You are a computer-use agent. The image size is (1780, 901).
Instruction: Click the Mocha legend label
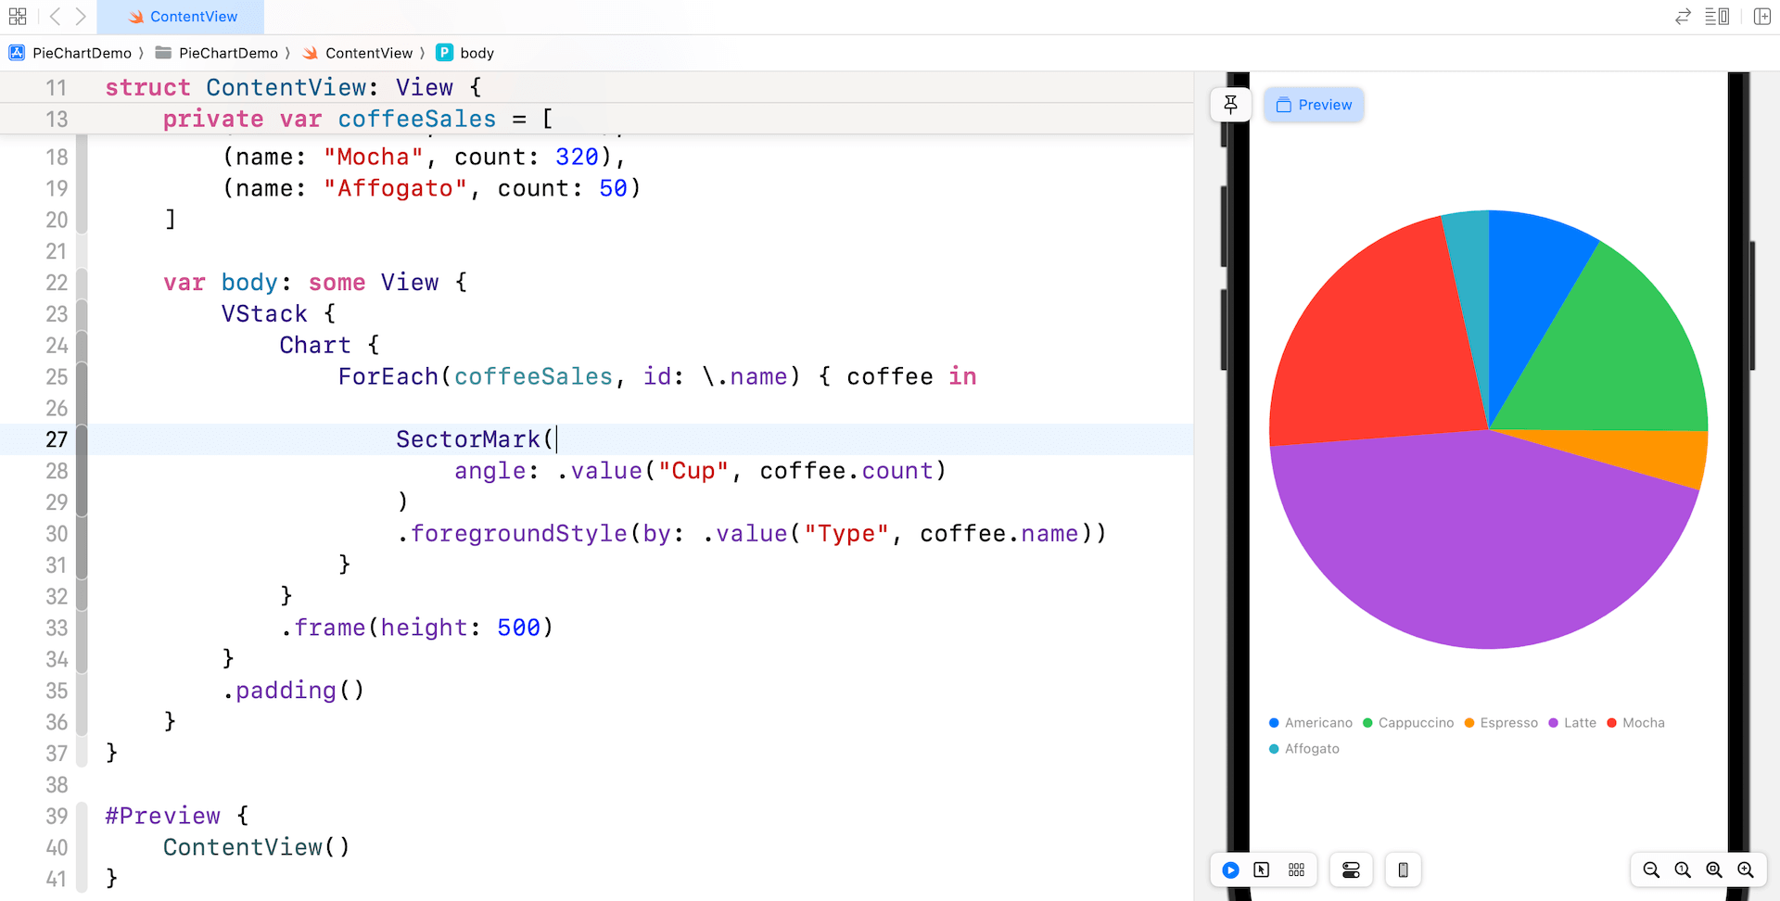(1644, 723)
